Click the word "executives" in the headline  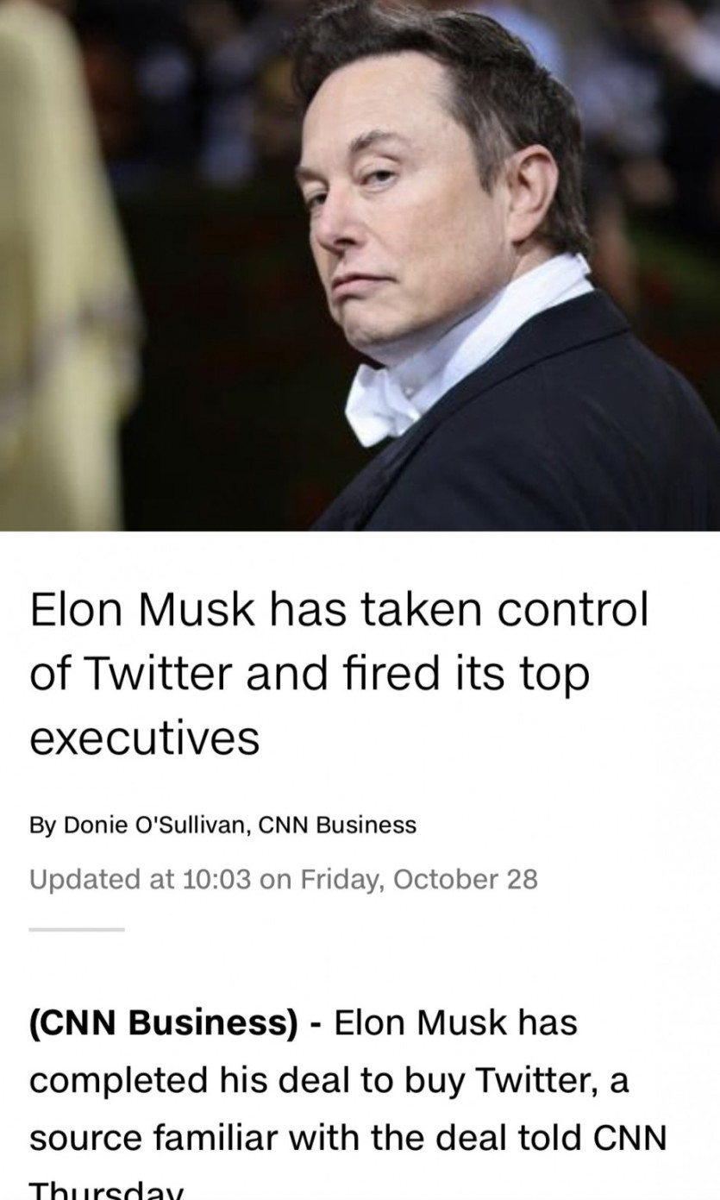(x=144, y=738)
